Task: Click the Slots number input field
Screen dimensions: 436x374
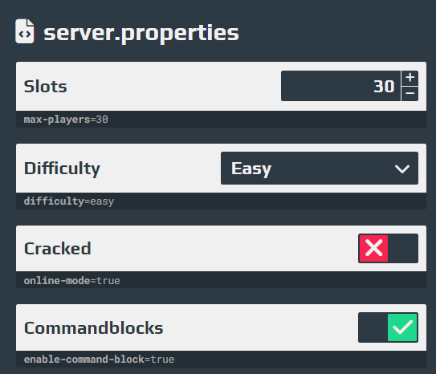Action: [340, 86]
